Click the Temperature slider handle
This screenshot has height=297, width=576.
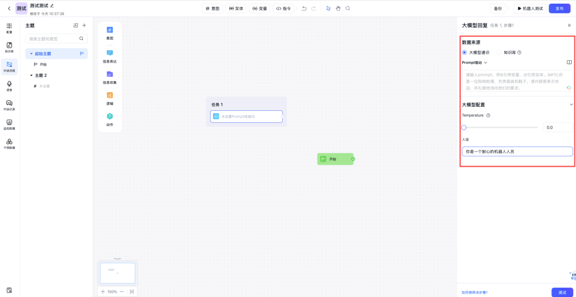coord(464,127)
